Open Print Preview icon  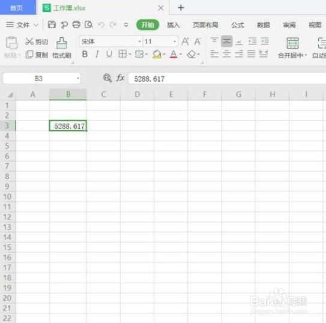click(89, 25)
